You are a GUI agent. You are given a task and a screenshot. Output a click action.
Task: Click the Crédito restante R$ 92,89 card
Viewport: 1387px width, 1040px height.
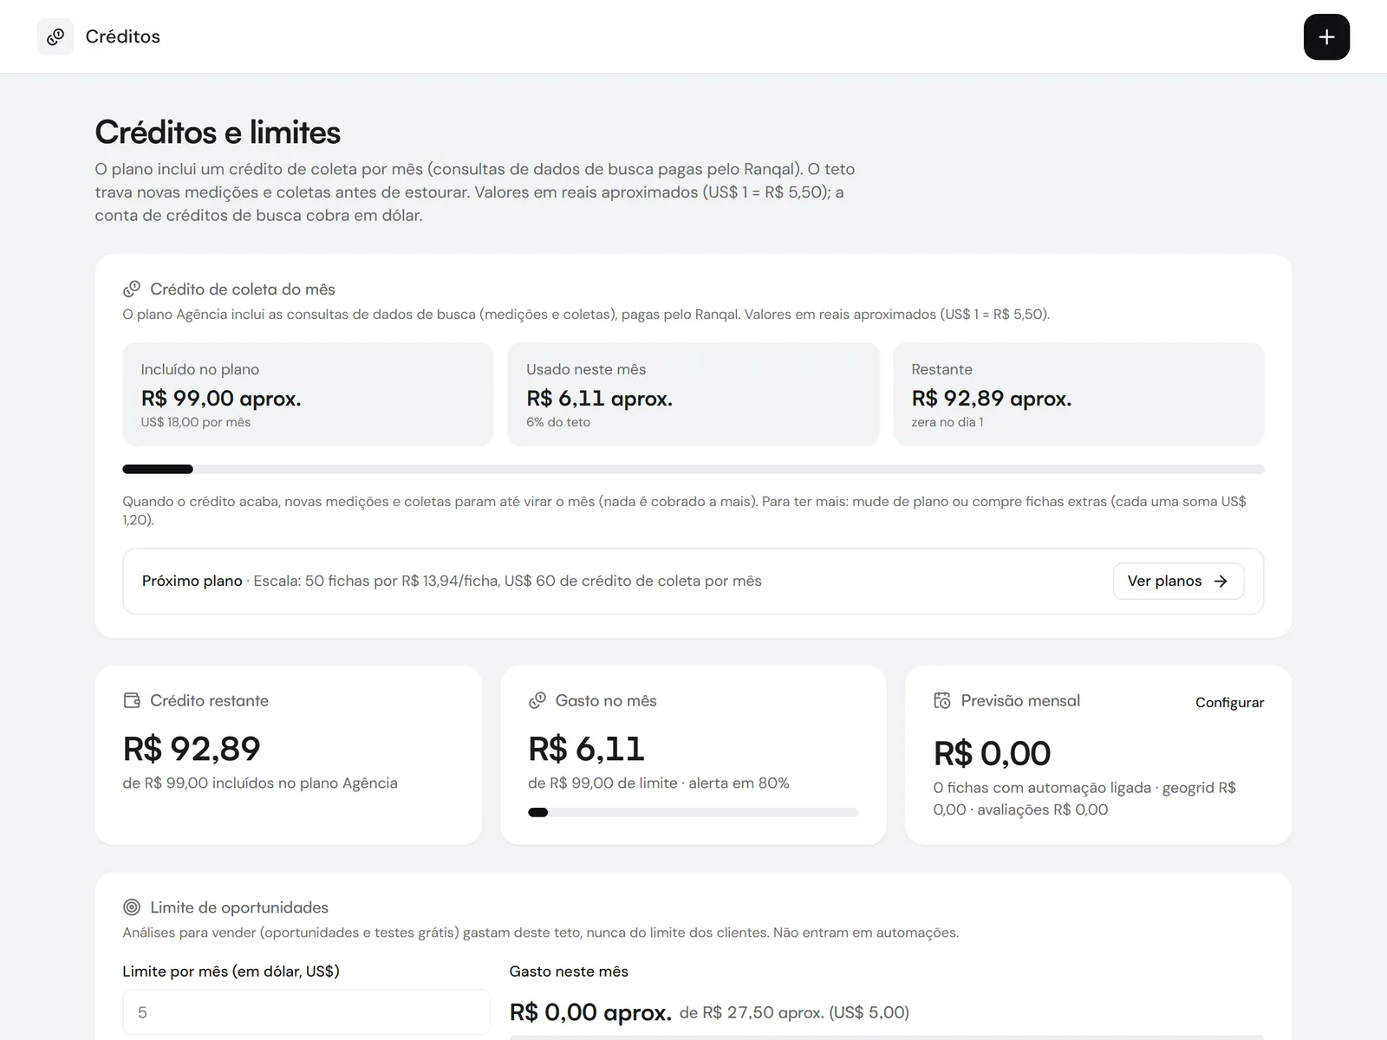[289, 755]
